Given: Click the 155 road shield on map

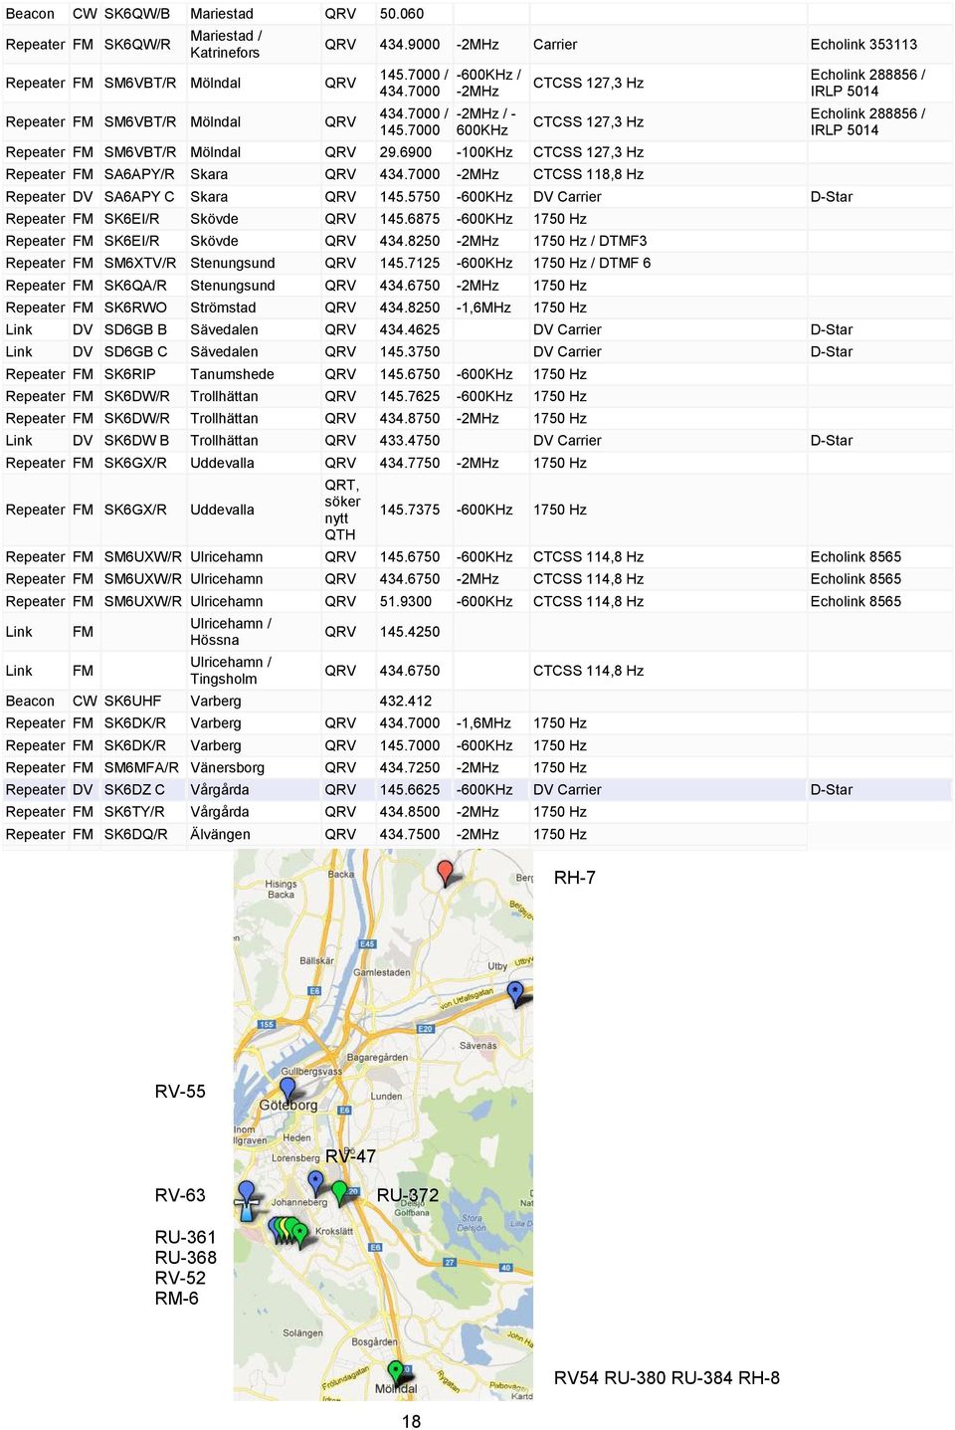Looking at the screenshot, I should click(x=266, y=1024).
